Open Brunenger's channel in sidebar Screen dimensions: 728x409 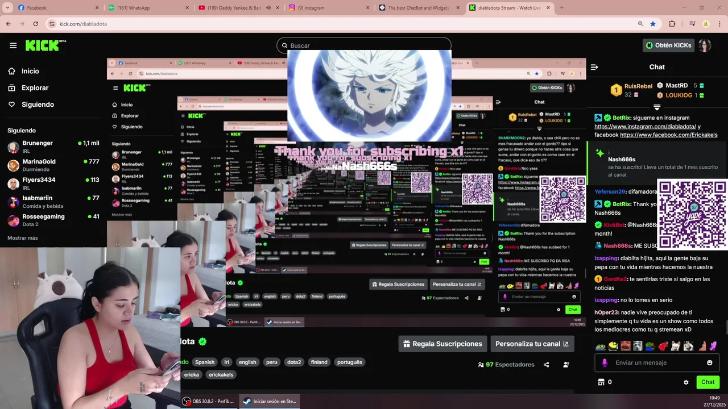point(53,147)
